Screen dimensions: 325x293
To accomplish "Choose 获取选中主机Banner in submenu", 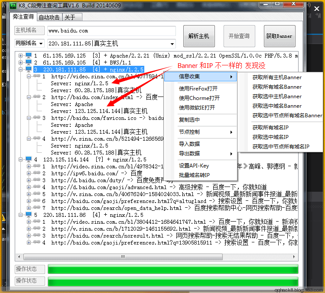I will point(277,97).
